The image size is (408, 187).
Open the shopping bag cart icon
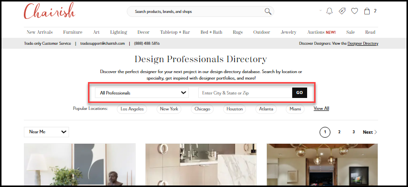coord(367,11)
